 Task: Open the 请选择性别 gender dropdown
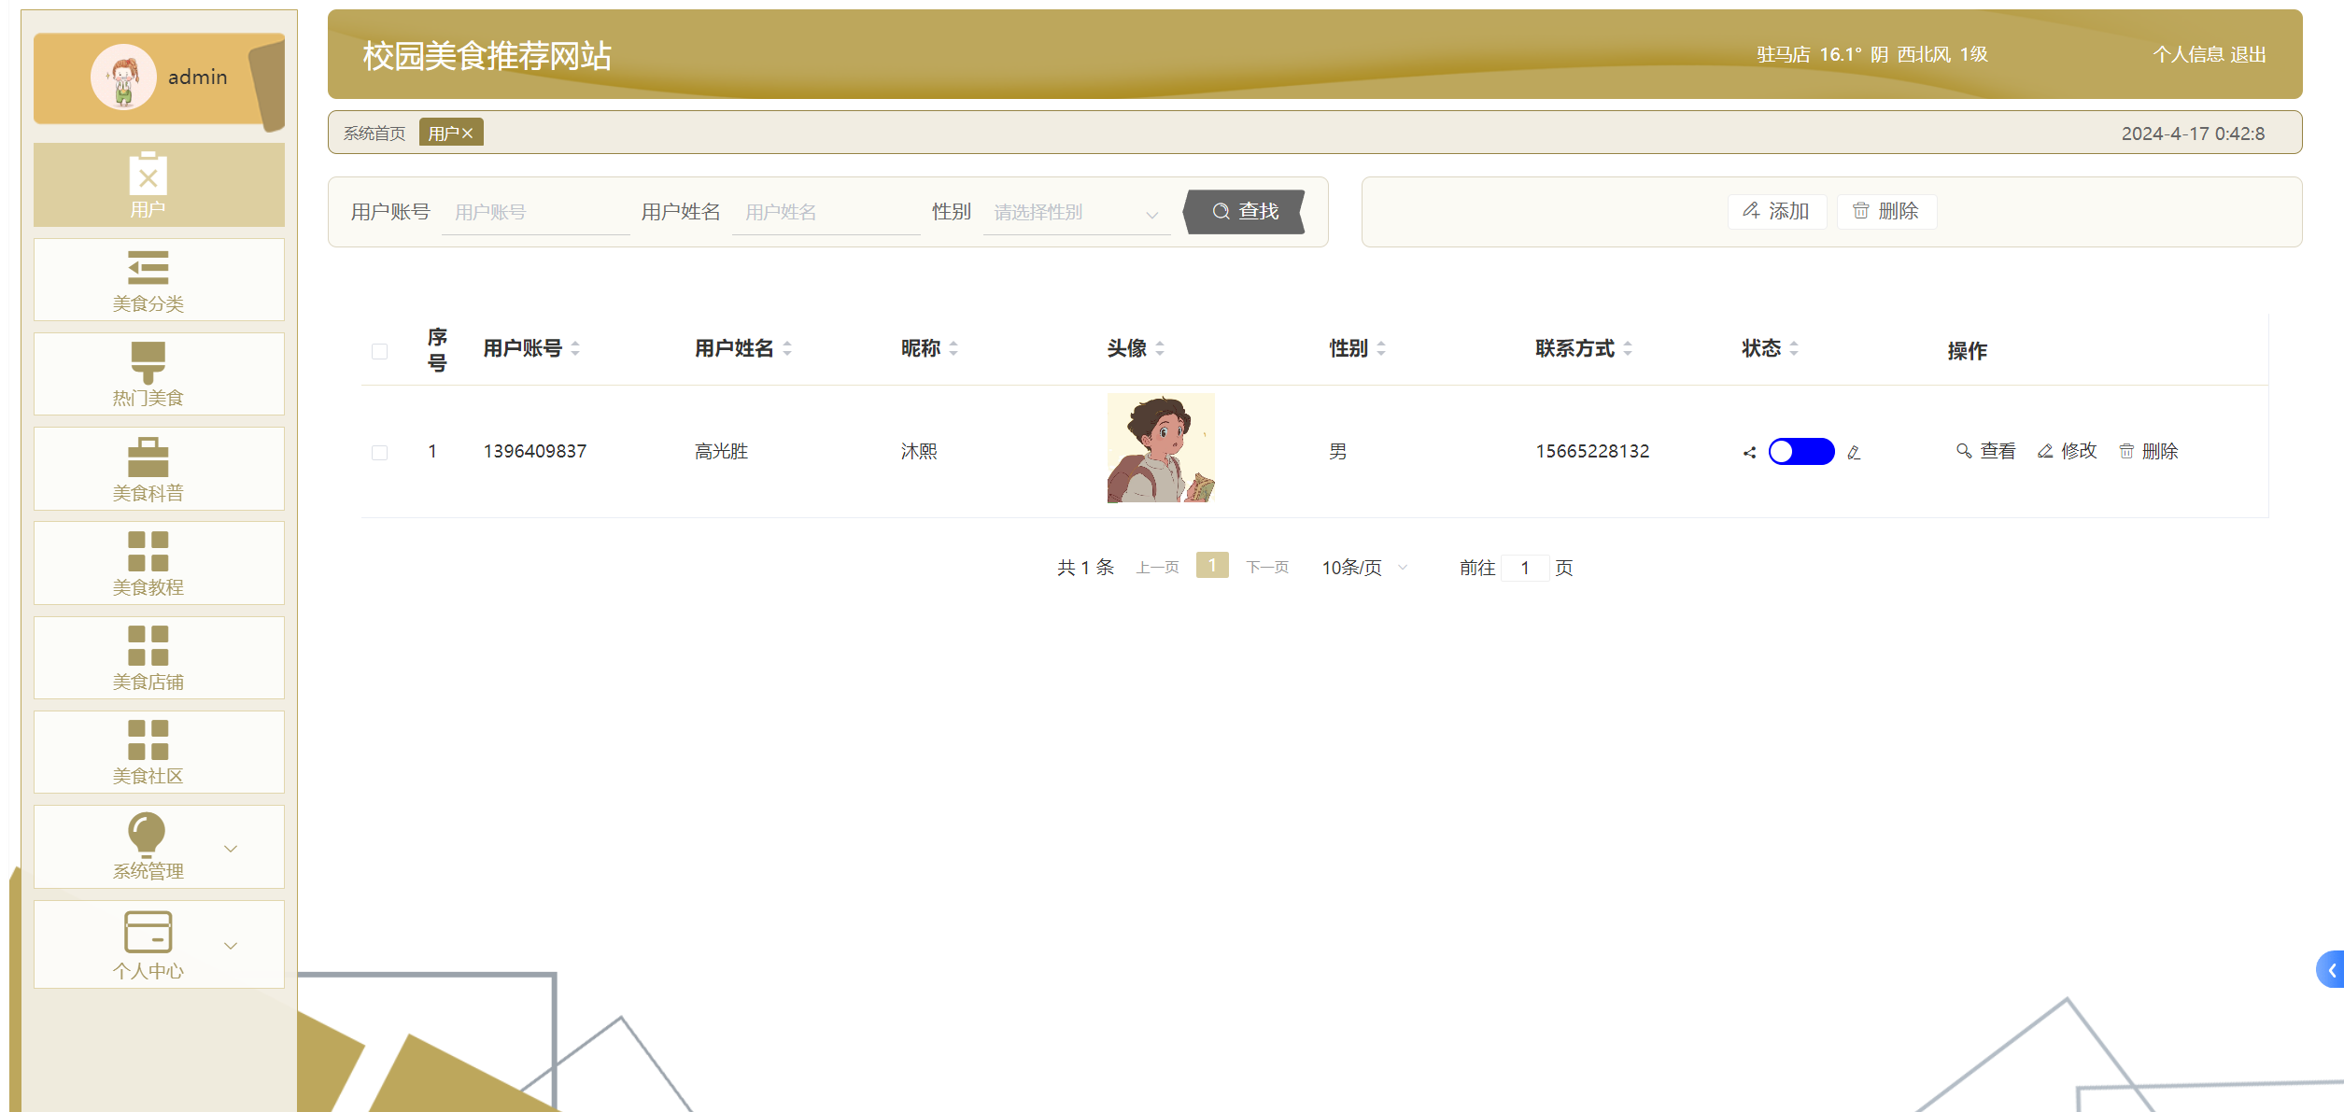[x=1076, y=212]
